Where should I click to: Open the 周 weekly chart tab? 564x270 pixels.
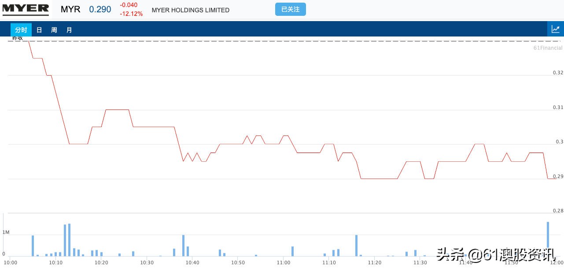54,30
